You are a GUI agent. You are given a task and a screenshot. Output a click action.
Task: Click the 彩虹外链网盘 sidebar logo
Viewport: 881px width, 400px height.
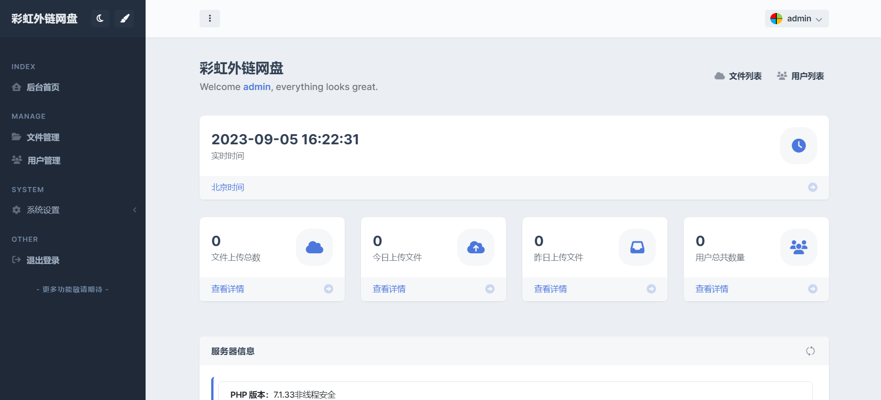tap(45, 19)
